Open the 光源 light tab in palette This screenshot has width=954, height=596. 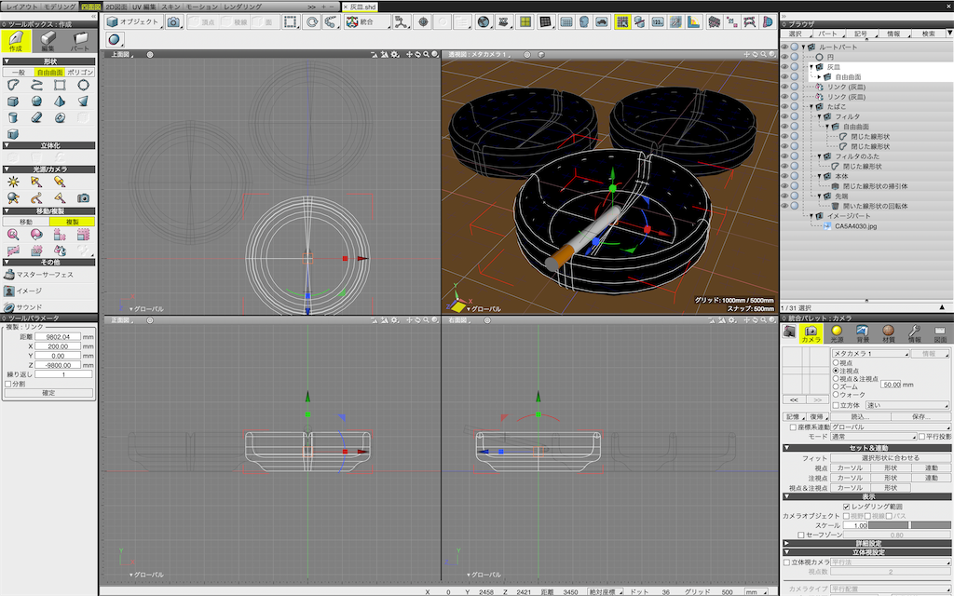pos(837,333)
